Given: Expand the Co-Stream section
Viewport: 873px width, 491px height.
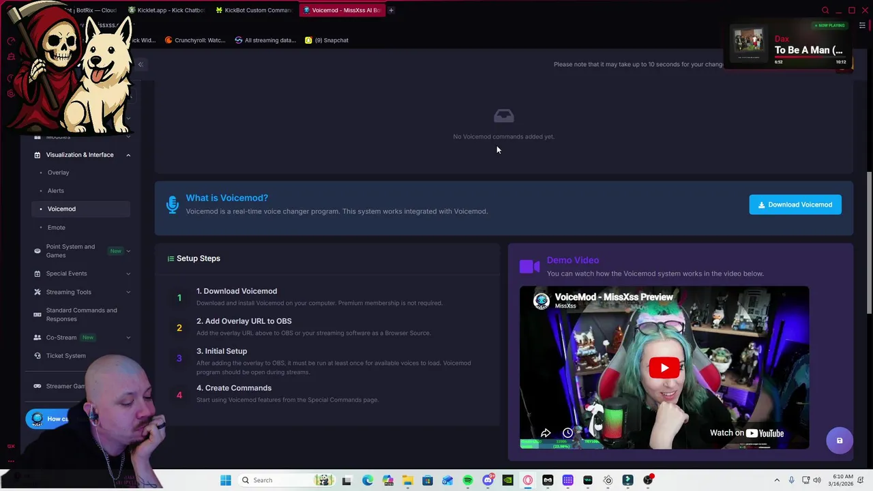Looking at the screenshot, I should [x=128, y=338].
